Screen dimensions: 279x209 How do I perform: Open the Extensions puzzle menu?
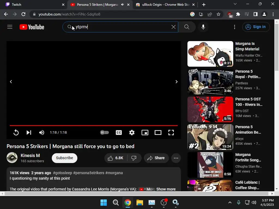pos(238,14)
